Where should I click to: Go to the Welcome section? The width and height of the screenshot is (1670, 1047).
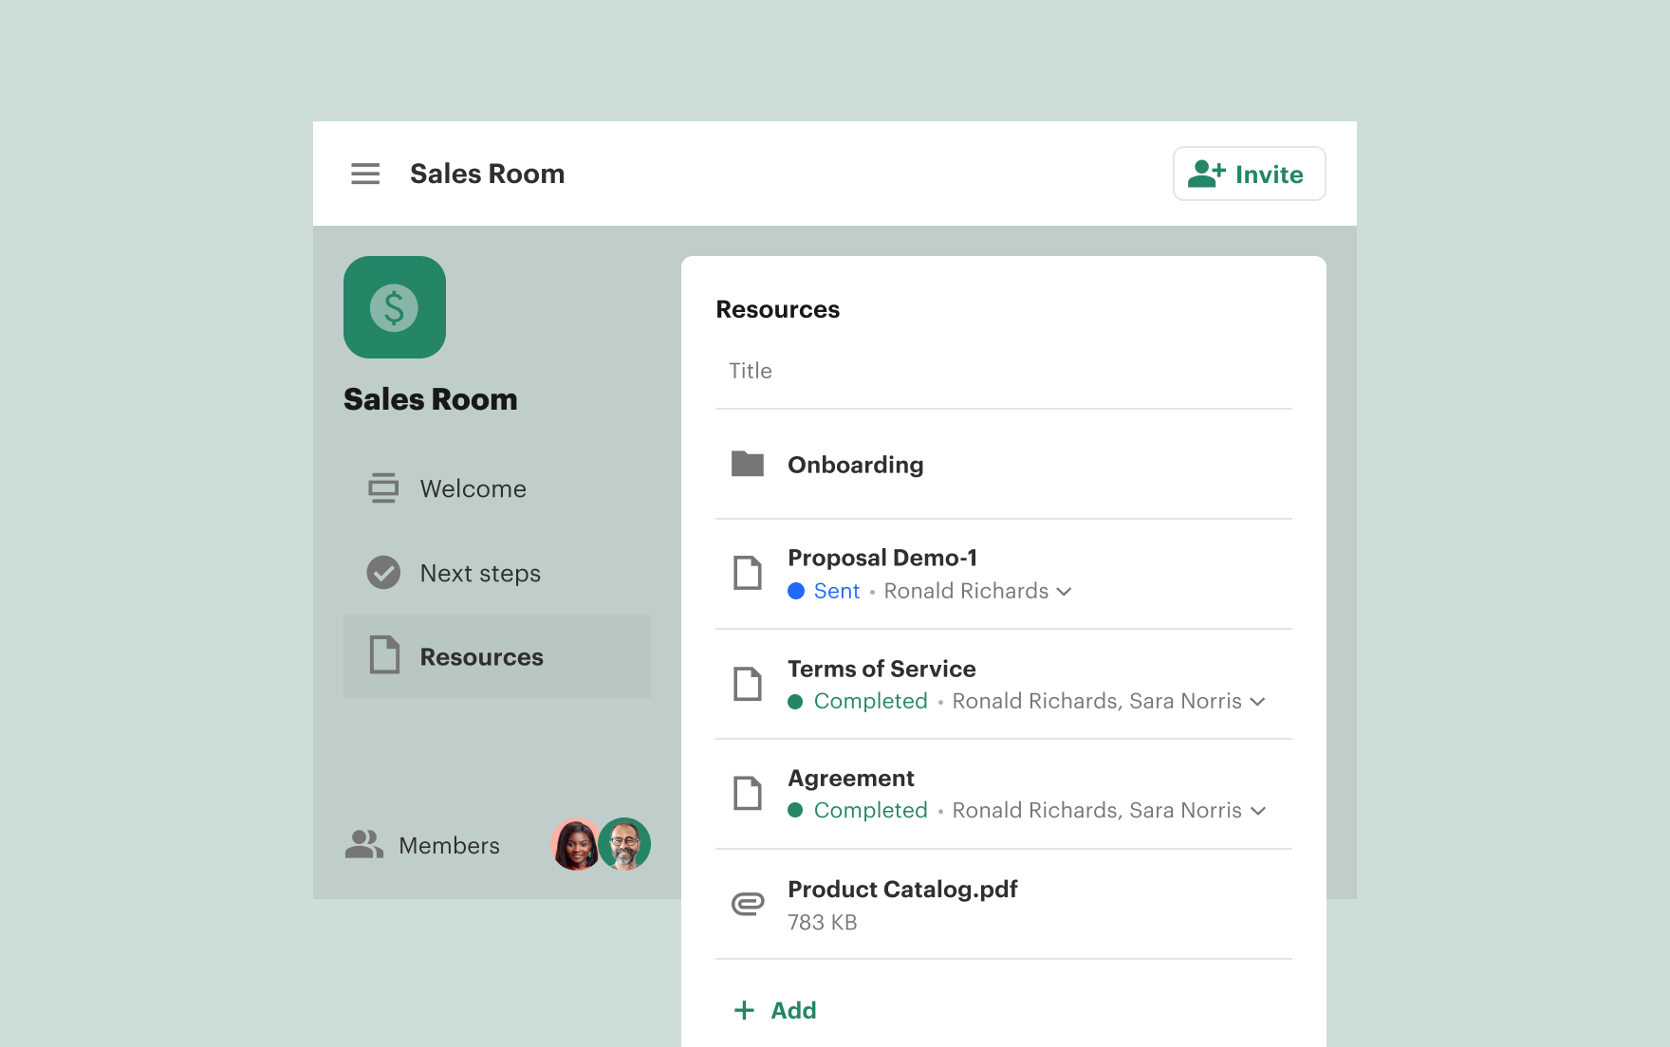pos(497,488)
